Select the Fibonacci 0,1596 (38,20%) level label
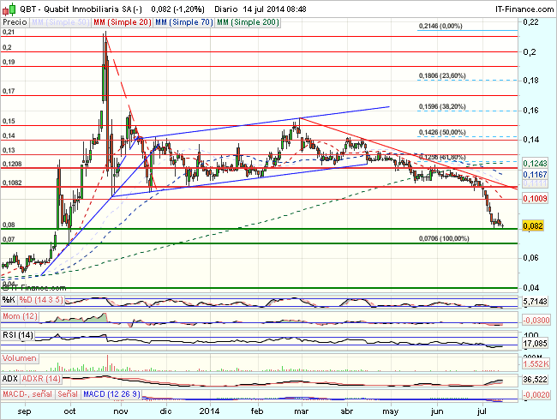The height and width of the screenshot is (420, 557). [442, 107]
